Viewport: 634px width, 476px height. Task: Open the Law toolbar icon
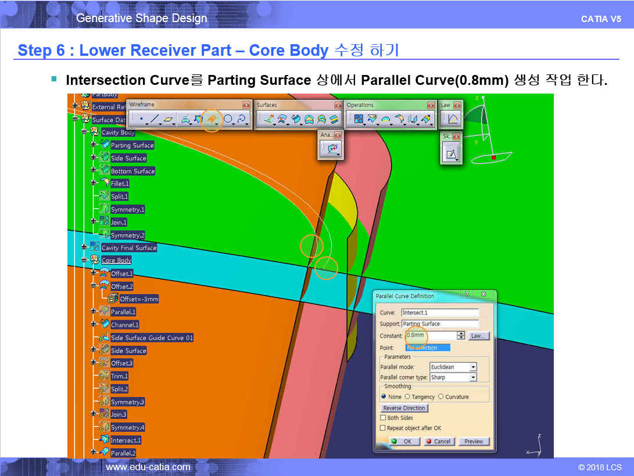tap(453, 119)
